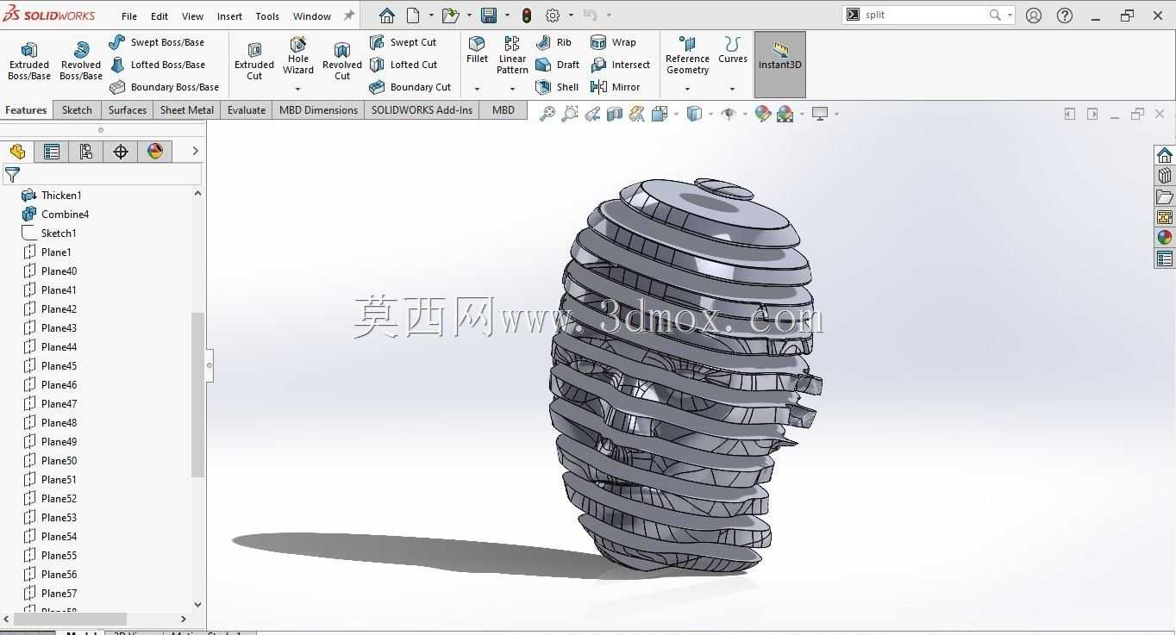Viewport: 1176px width, 635px height.
Task: Open the PropertyManager tab
Action: point(52,152)
